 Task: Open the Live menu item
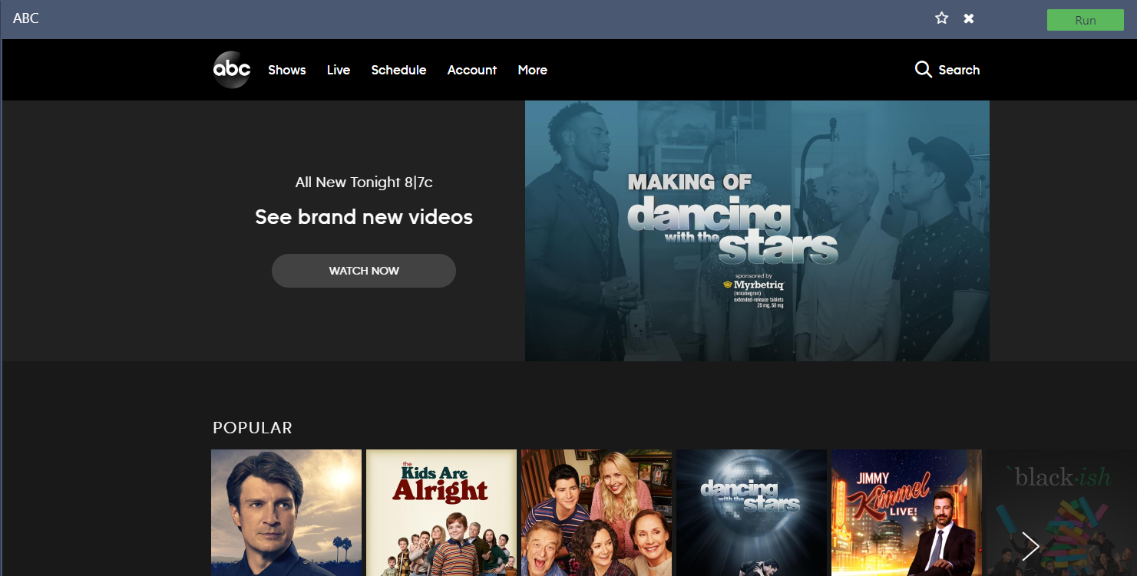[x=339, y=70]
